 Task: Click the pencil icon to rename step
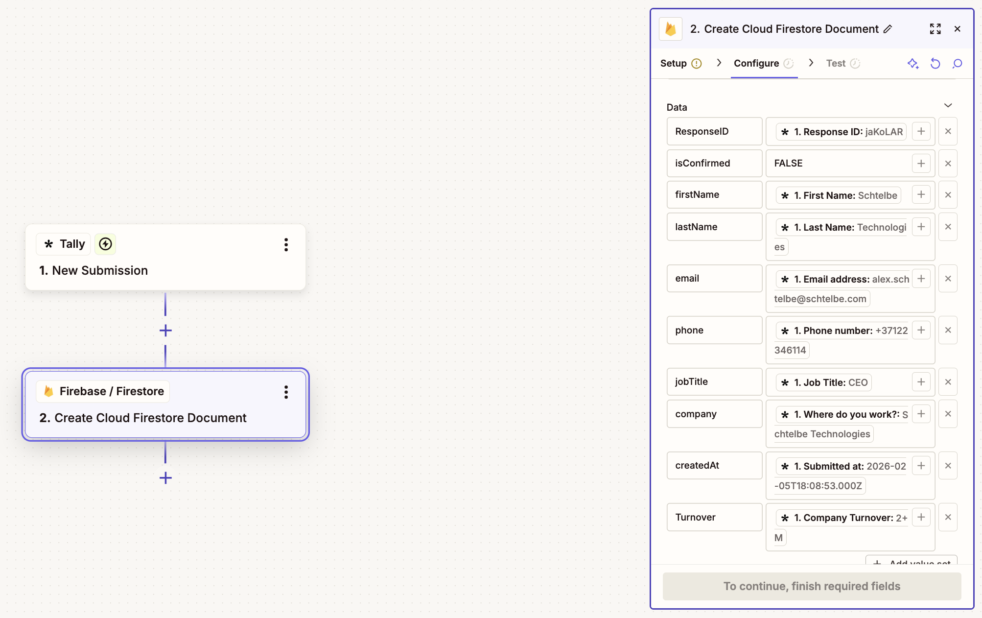(x=888, y=29)
